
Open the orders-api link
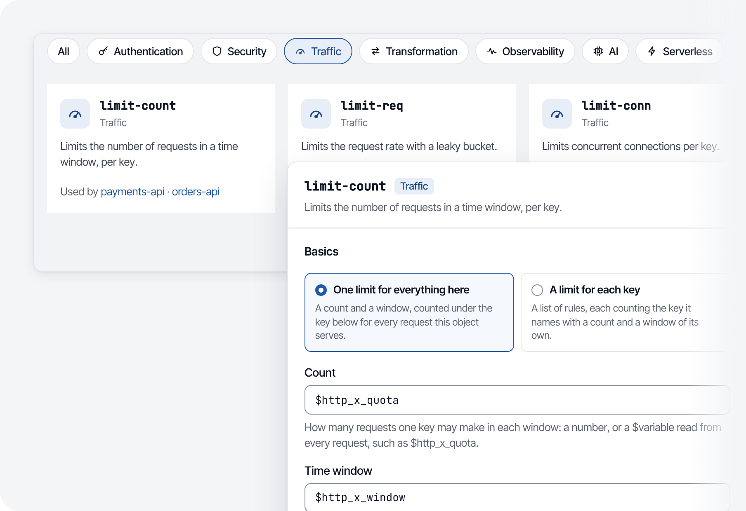click(196, 192)
